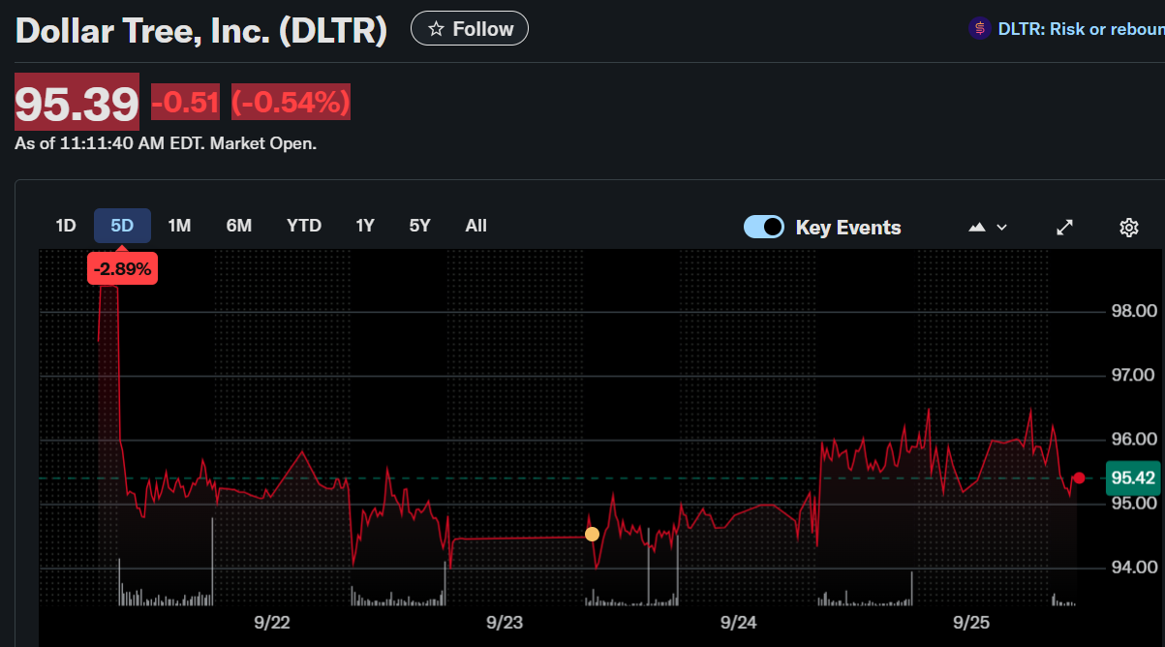Click the -0.51 price change value
The width and height of the screenshot is (1165, 647).
click(x=186, y=102)
